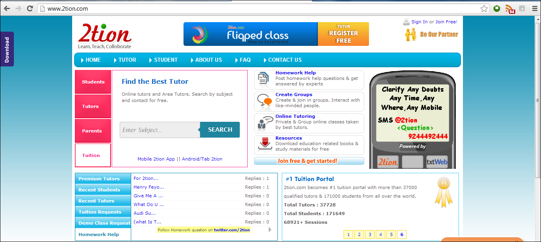The image size is (541, 242).
Task: Switch to the Recent Students tab
Action: click(x=103, y=190)
